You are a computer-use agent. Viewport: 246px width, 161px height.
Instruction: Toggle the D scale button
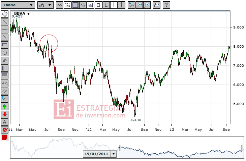[x=98, y=5]
